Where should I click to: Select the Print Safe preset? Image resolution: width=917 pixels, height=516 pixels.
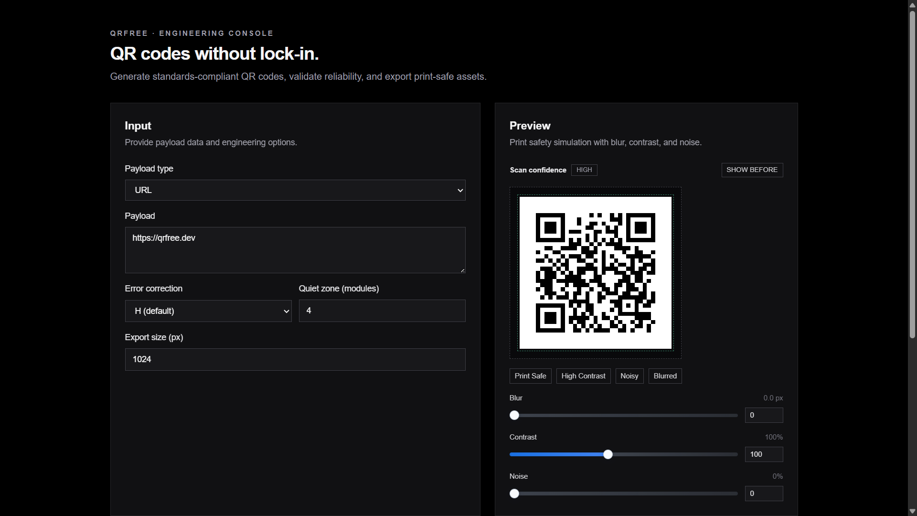pyautogui.click(x=530, y=376)
